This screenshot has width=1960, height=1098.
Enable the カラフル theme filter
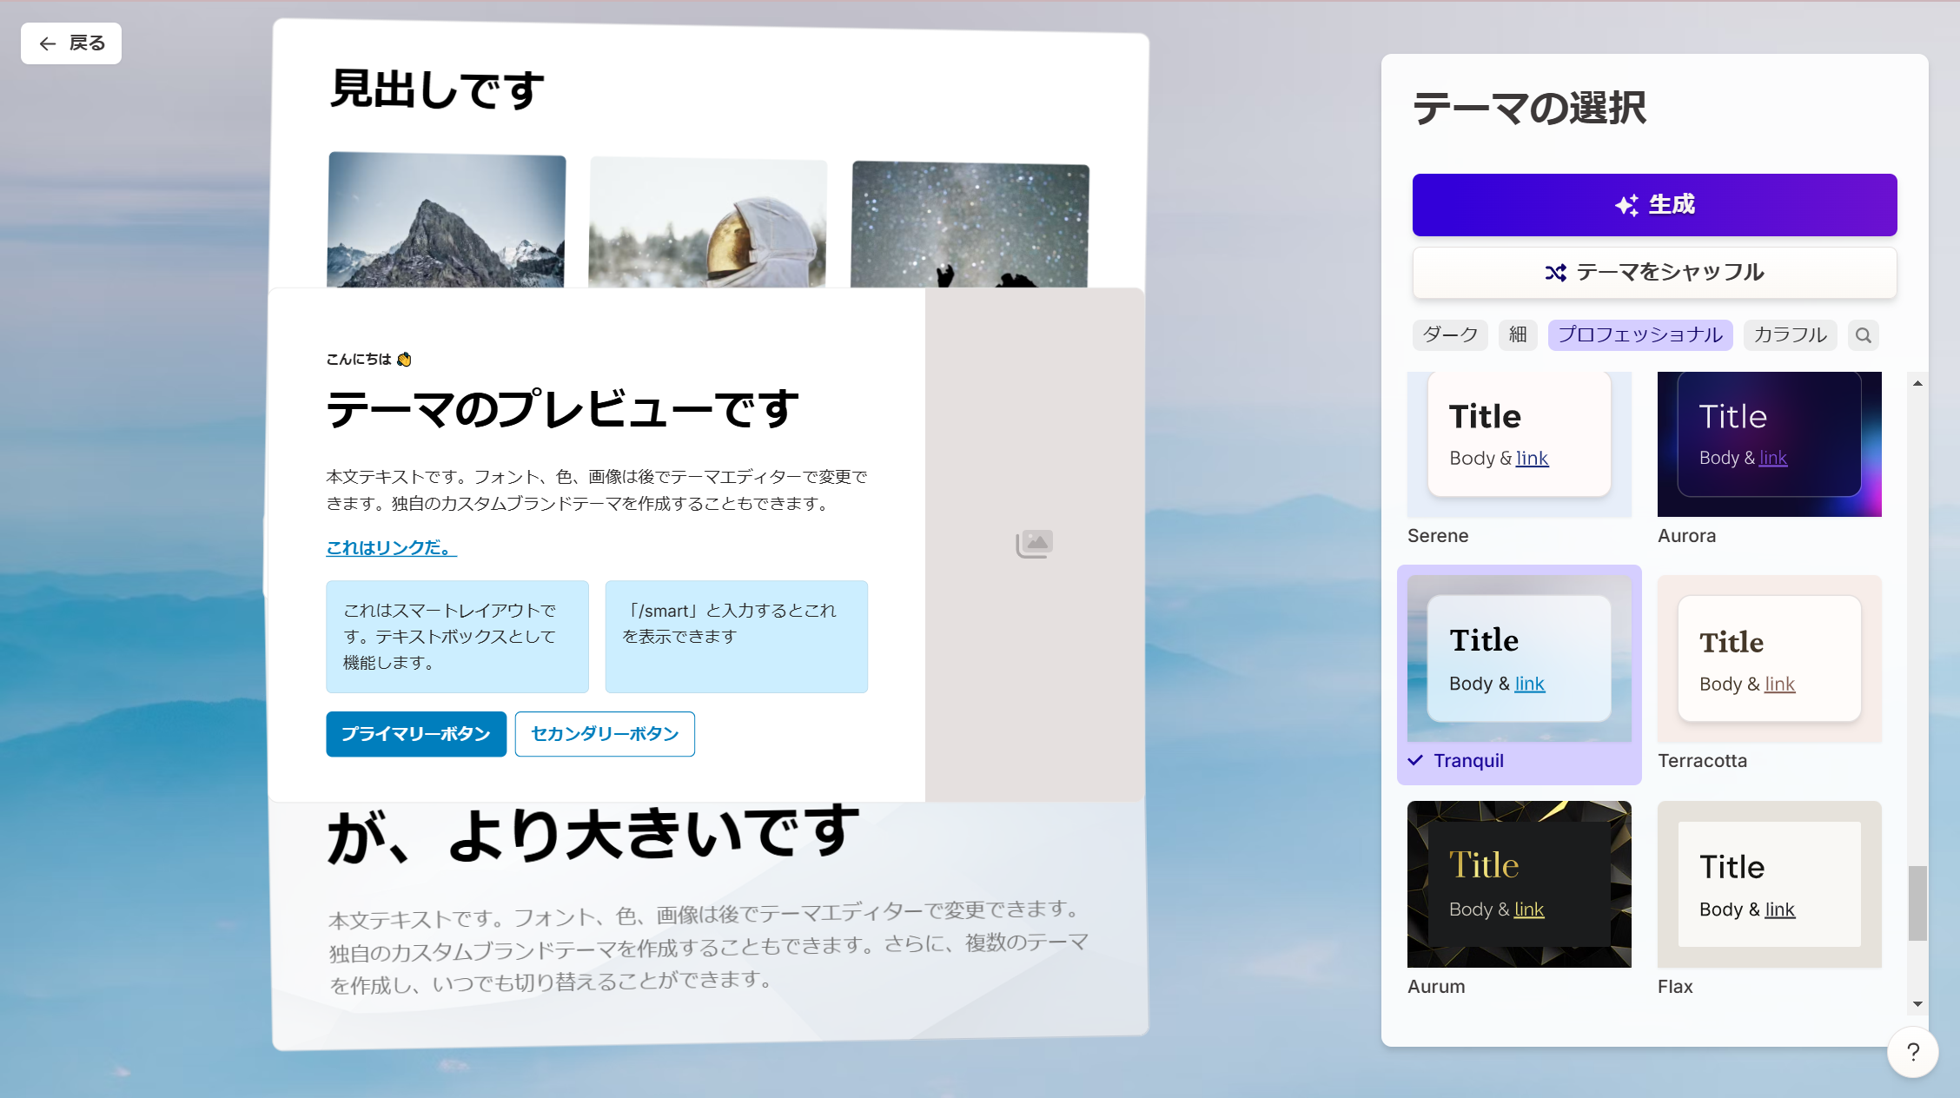[x=1790, y=335]
